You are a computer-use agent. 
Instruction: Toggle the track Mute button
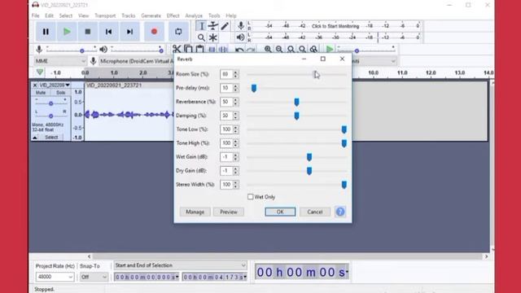point(41,92)
